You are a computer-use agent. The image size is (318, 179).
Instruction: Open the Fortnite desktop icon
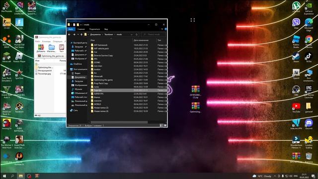pos(19,23)
